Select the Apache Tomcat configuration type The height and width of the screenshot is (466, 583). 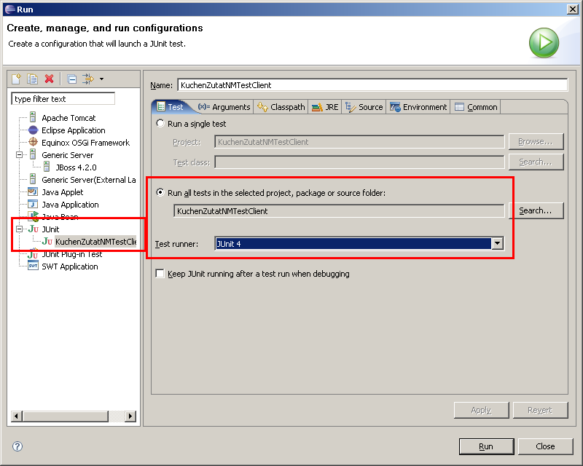69,118
